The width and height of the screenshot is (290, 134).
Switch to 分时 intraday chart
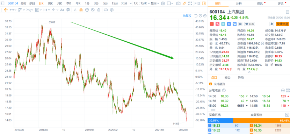[23, 3]
